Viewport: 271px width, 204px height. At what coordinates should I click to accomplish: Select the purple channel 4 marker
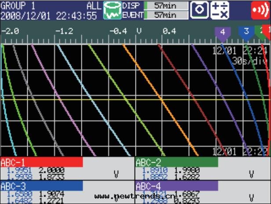[x=223, y=34]
